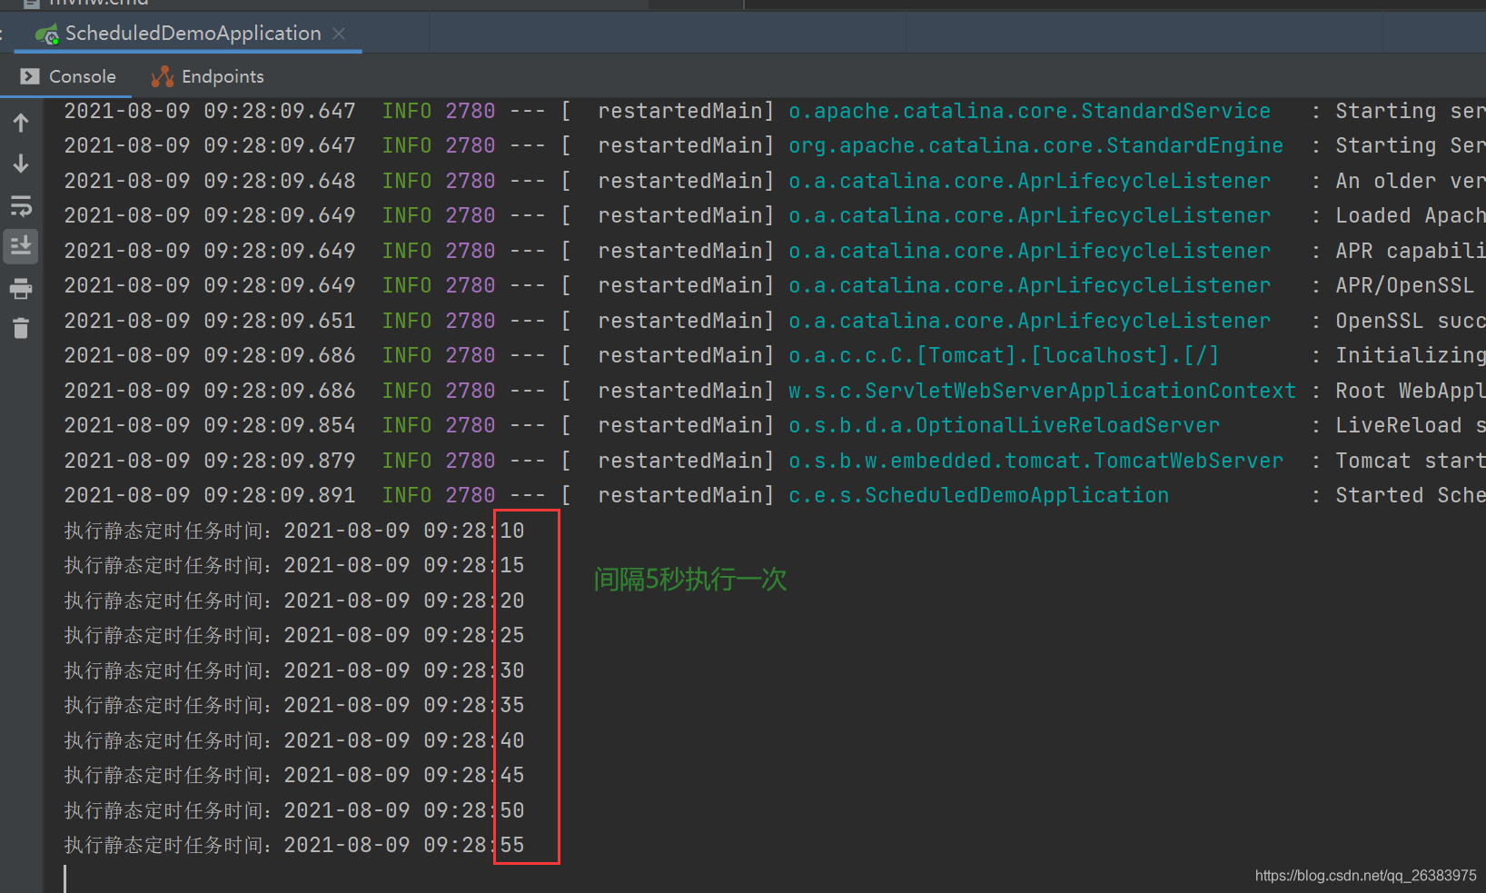
Task: Clear console output with trash icon
Action: click(21, 328)
